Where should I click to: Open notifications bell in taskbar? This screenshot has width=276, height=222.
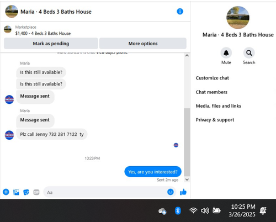pyautogui.click(x=263, y=210)
